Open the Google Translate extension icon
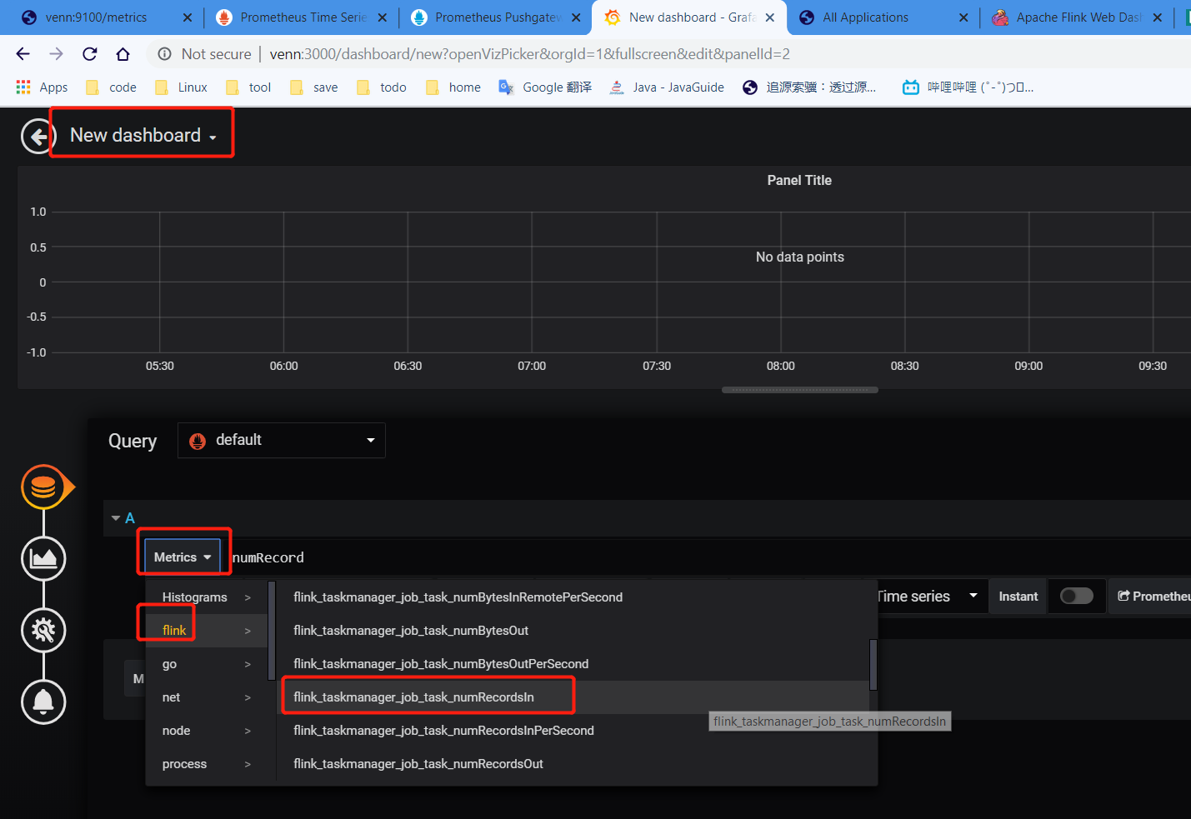Image resolution: width=1191 pixels, height=819 pixels. 506,86
